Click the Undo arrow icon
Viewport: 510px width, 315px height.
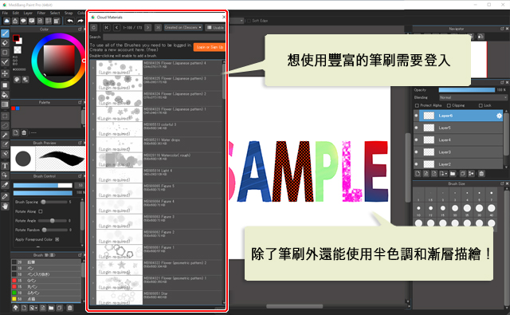[70, 21]
